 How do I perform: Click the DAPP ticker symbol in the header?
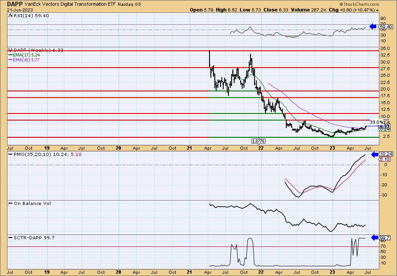15,4
